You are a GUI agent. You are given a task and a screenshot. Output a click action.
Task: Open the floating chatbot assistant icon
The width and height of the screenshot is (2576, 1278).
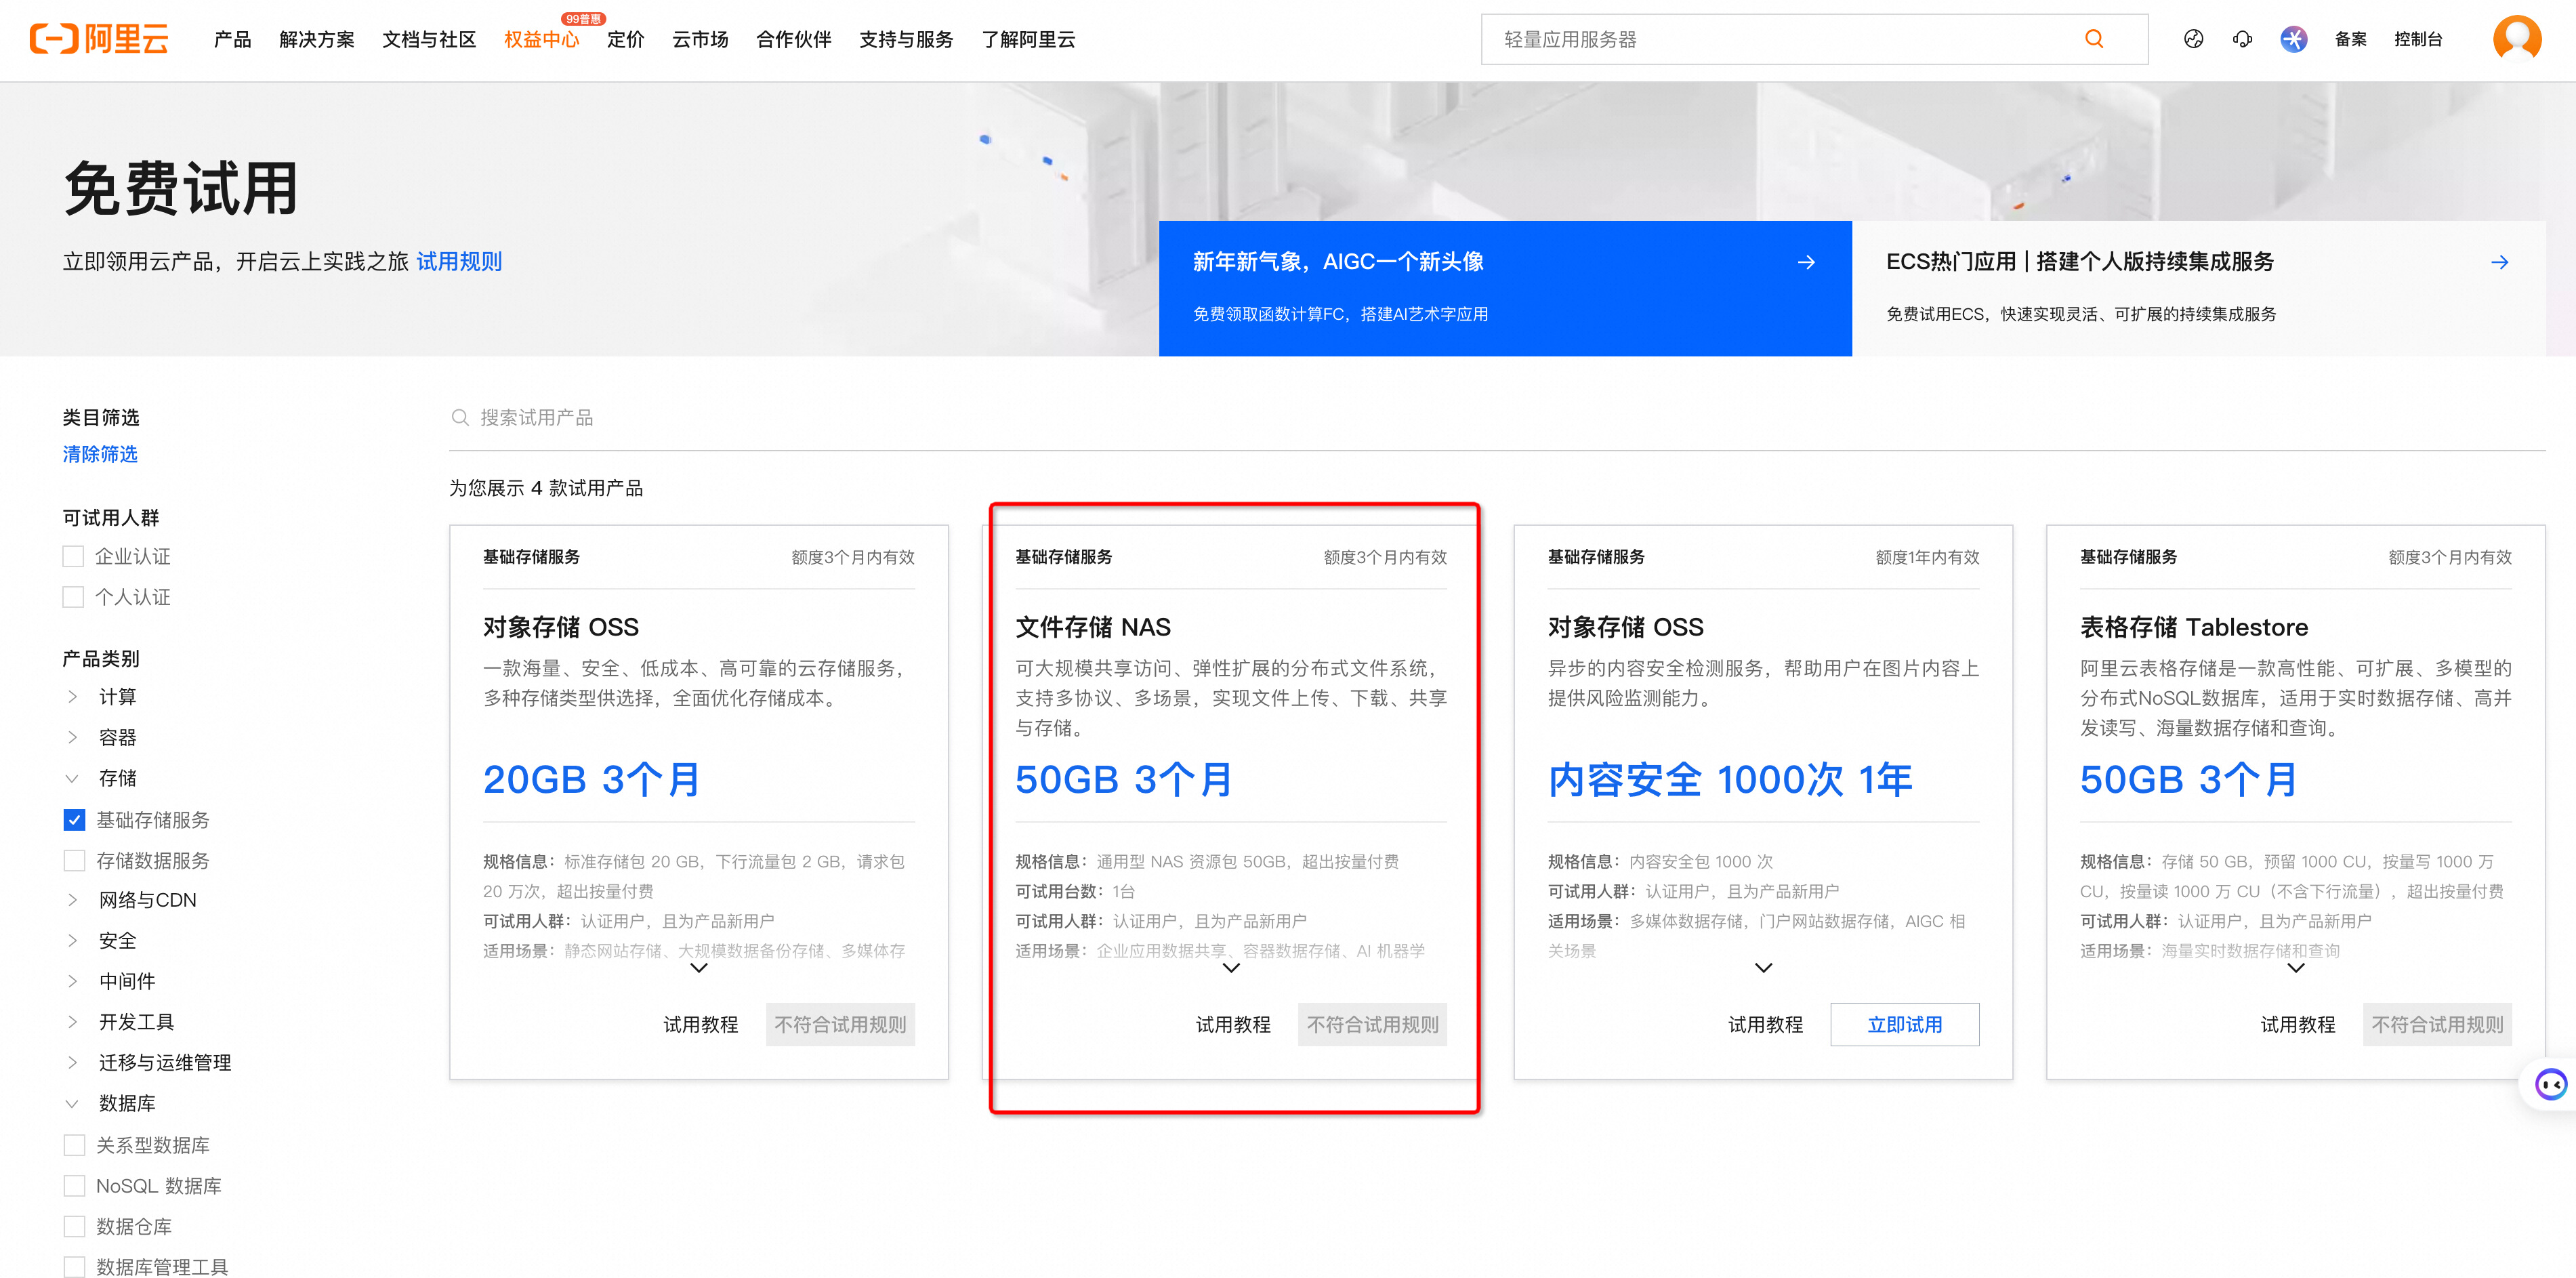[2551, 1084]
